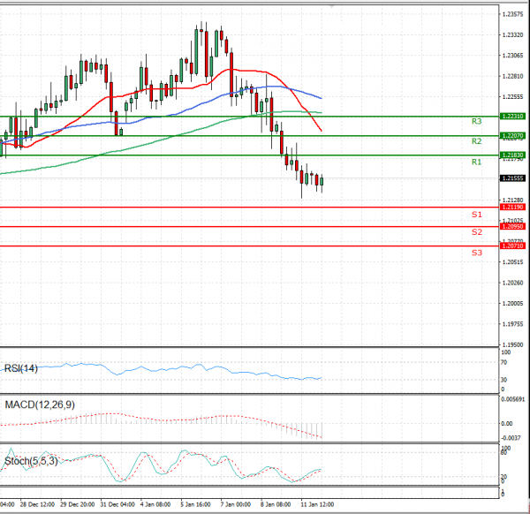Select the red 1.21190 price tag
The height and width of the screenshot is (514, 530).
(x=512, y=208)
